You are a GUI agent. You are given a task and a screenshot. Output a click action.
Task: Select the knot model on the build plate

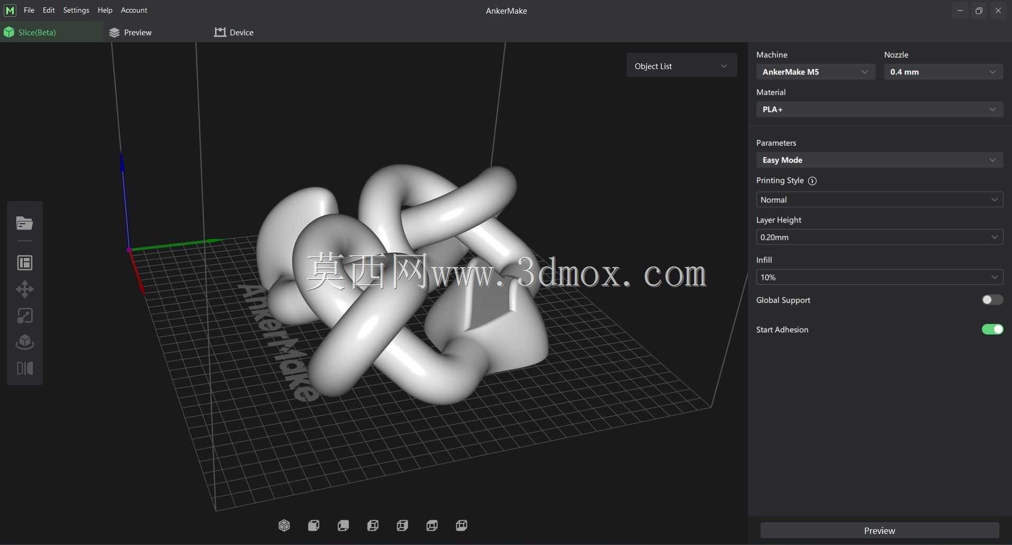tap(401, 285)
